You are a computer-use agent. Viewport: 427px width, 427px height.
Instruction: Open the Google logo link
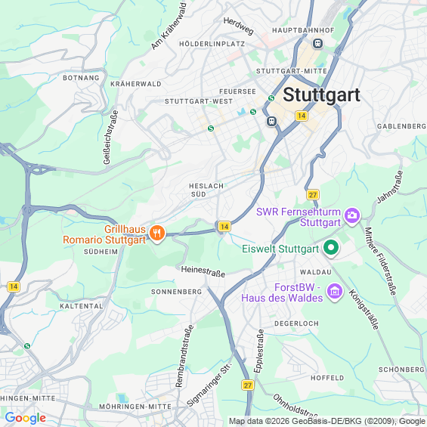click(26, 418)
